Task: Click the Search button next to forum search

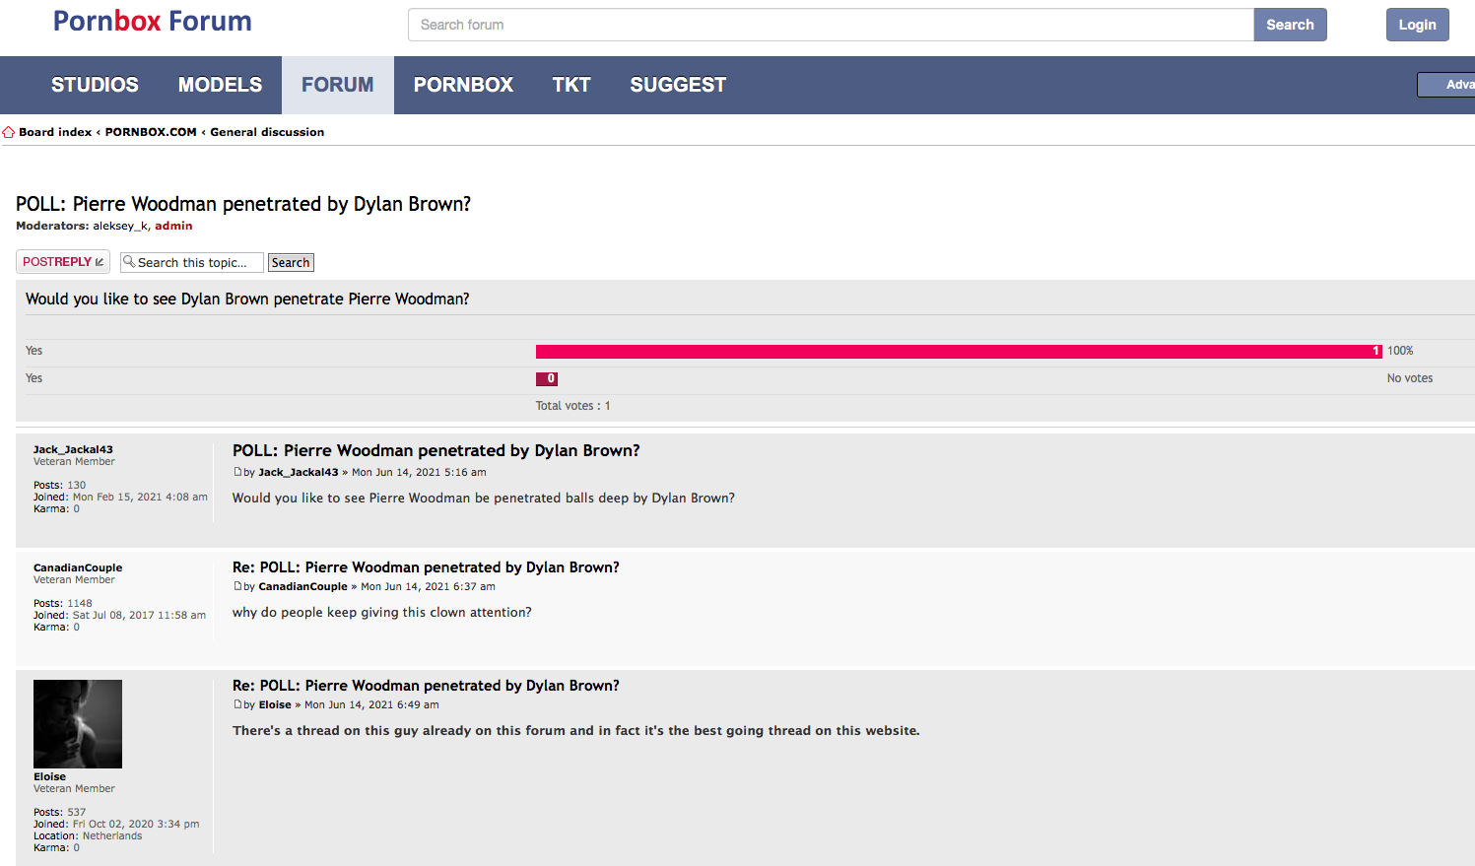Action: 1290,25
